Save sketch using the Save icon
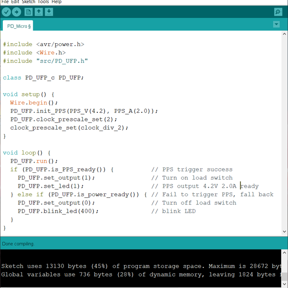Screen dimensions: 288x288 pos(49,12)
